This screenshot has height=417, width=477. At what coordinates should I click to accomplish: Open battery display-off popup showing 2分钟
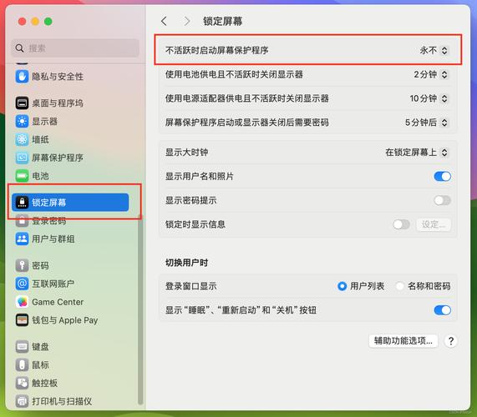[x=431, y=74]
